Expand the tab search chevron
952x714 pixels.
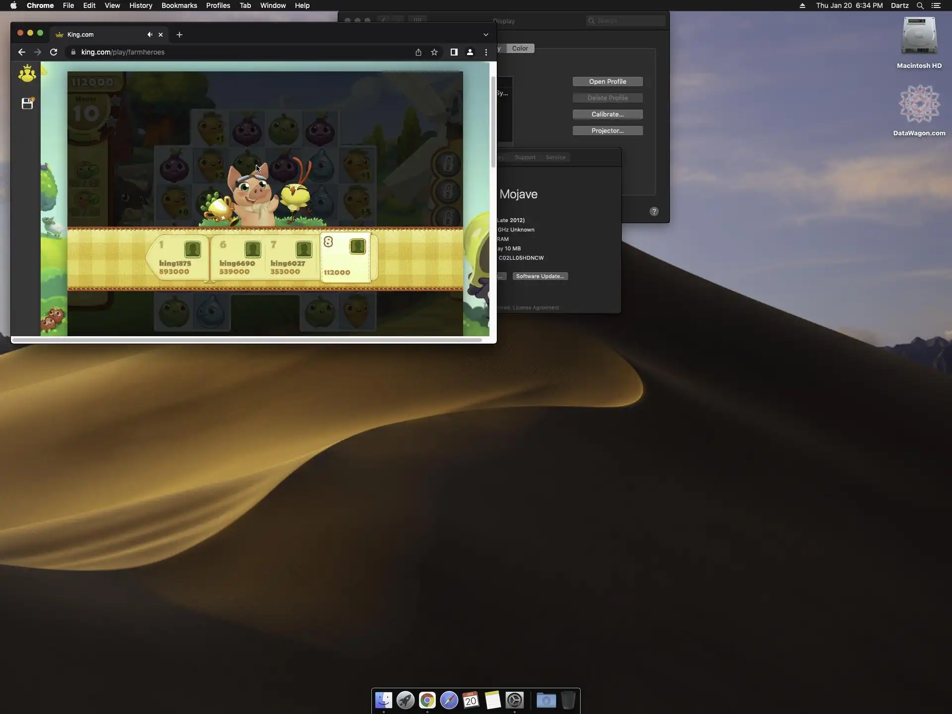[x=486, y=35]
